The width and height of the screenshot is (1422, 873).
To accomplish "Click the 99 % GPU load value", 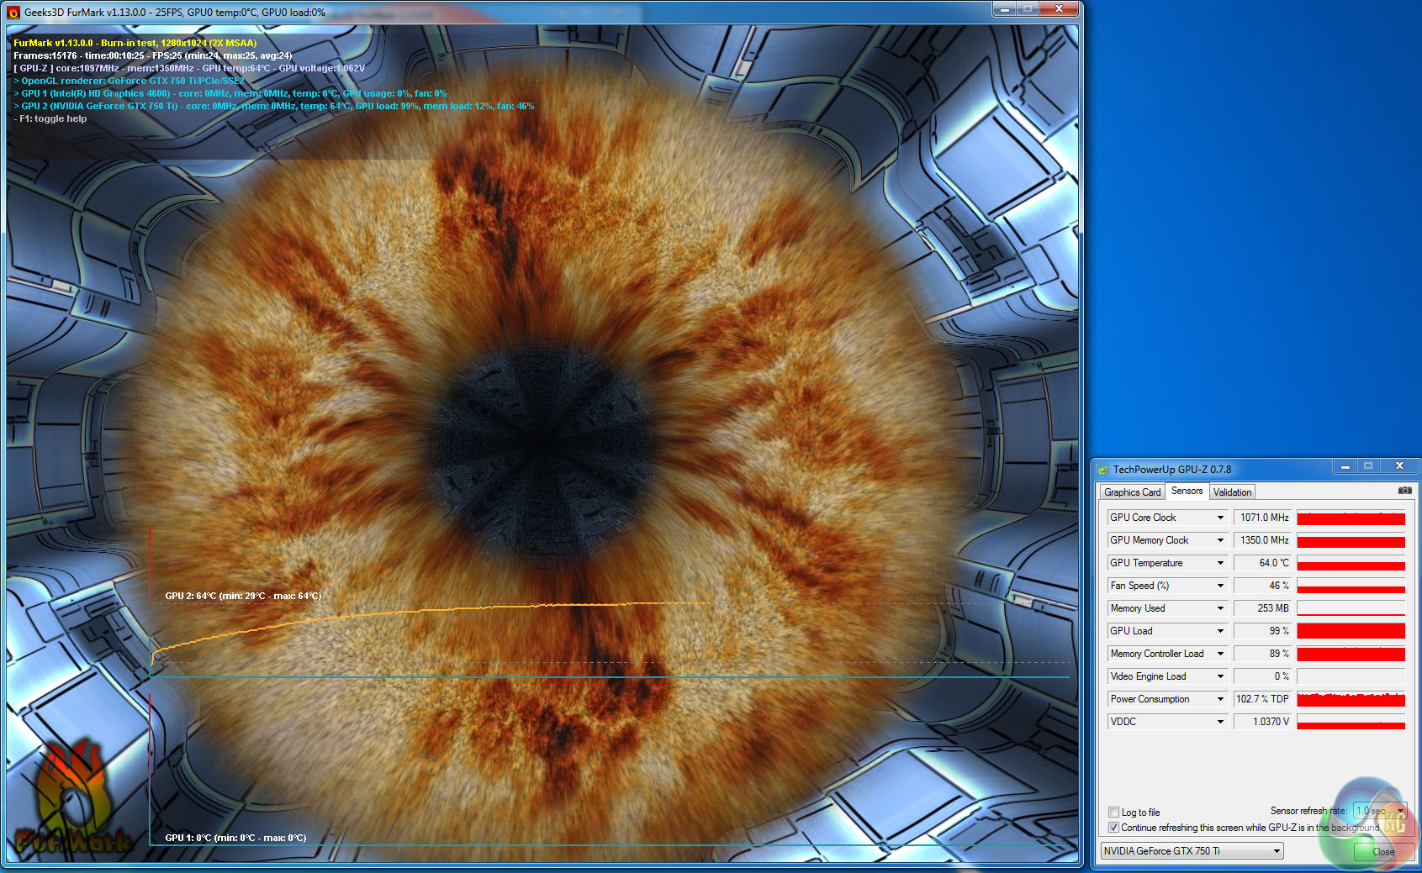I will pyautogui.click(x=1262, y=631).
